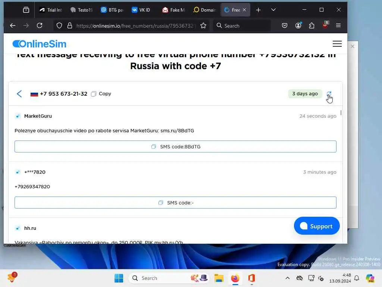The width and height of the screenshot is (382, 287).
Task: Switch to the VK ID tab
Action: (143, 10)
